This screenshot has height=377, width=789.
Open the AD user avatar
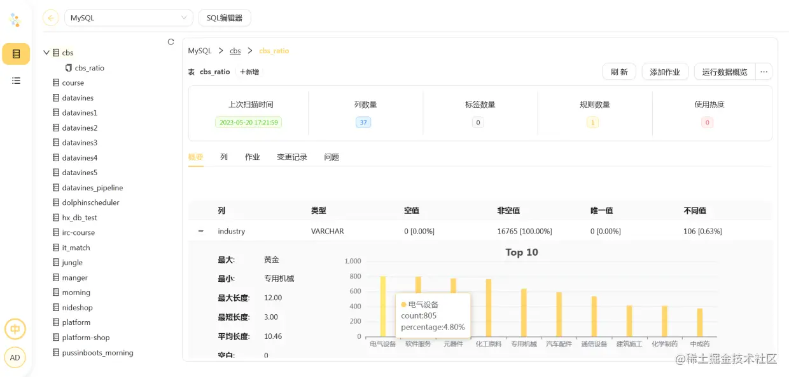tap(15, 357)
